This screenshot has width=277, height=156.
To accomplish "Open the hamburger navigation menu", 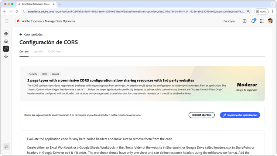I will pos(7,21).
